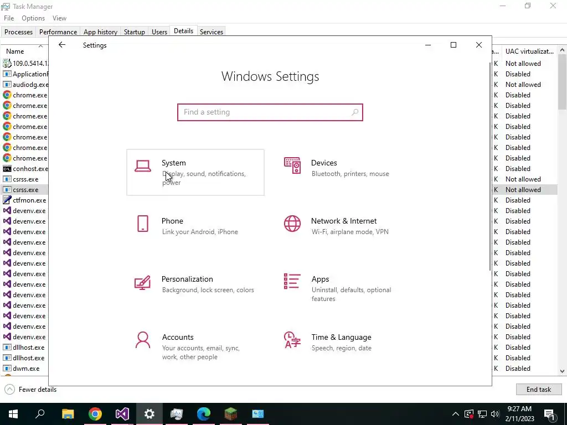Open the rightmost pinned taskbar app icon
The image size is (567, 425).
pos(258,414)
